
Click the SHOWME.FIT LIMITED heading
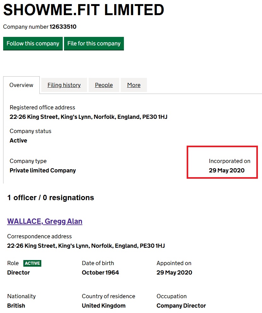(84, 10)
